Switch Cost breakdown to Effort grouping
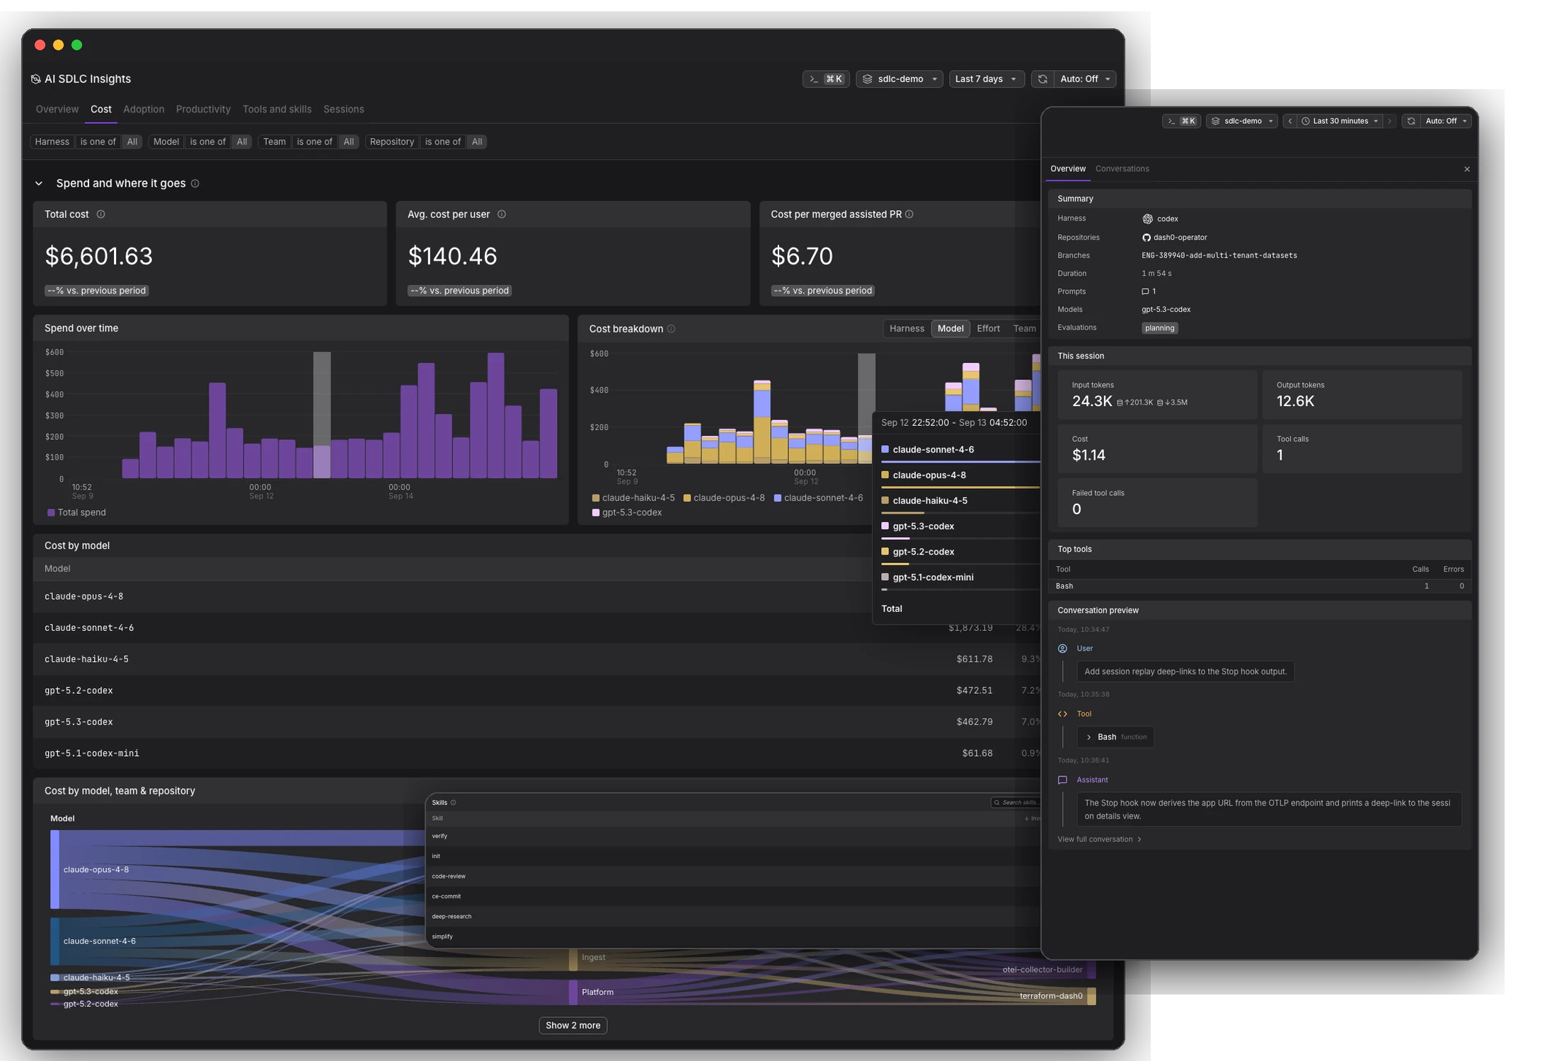This screenshot has width=1557, height=1061. tap(988, 329)
